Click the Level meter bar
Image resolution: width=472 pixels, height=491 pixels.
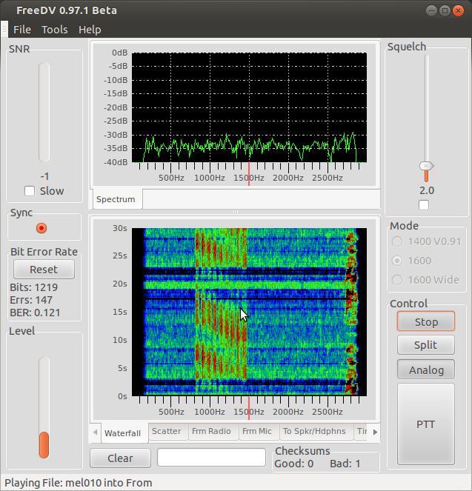(x=44, y=408)
